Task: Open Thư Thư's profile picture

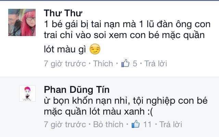Action: (22, 22)
